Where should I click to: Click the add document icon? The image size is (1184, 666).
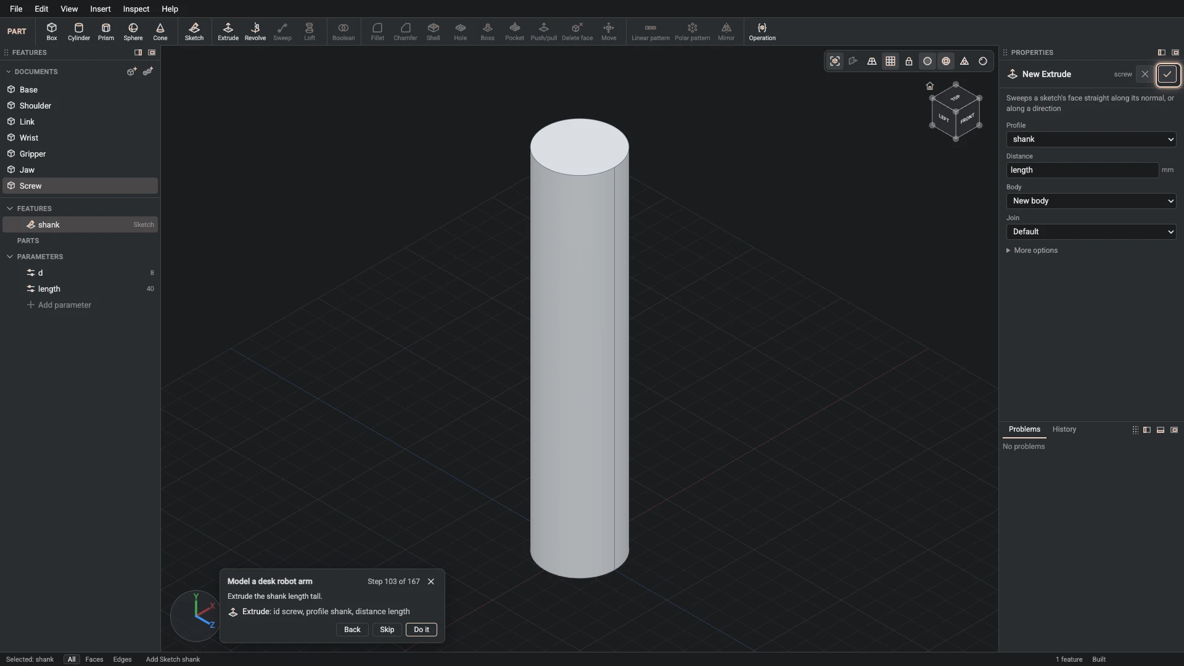coord(131,72)
